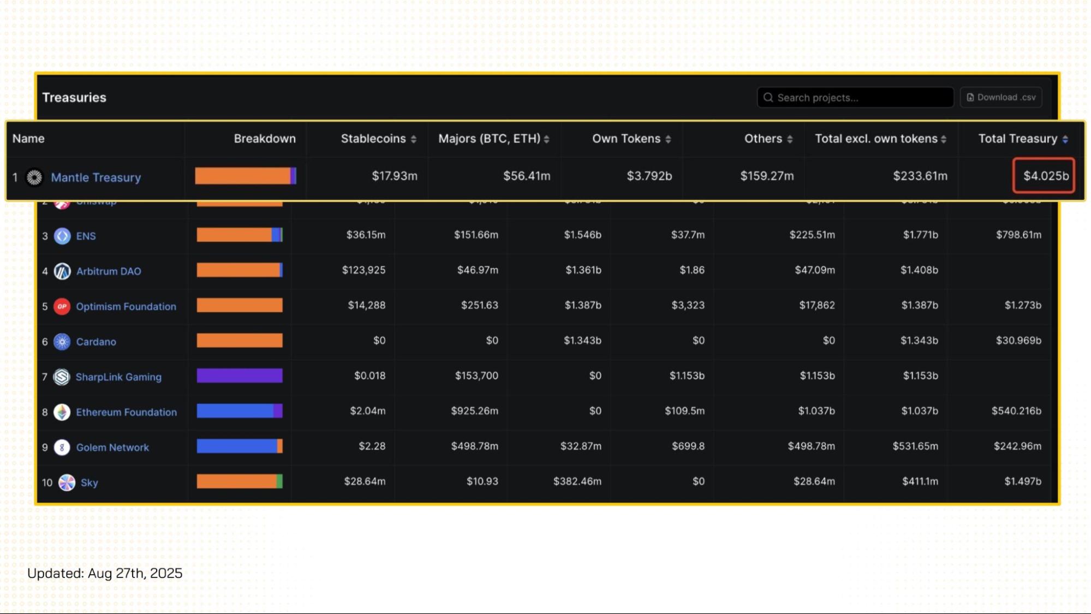Click the Optimism Foundation OP logo
Image resolution: width=1091 pixels, height=614 pixels.
(x=62, y=306)
